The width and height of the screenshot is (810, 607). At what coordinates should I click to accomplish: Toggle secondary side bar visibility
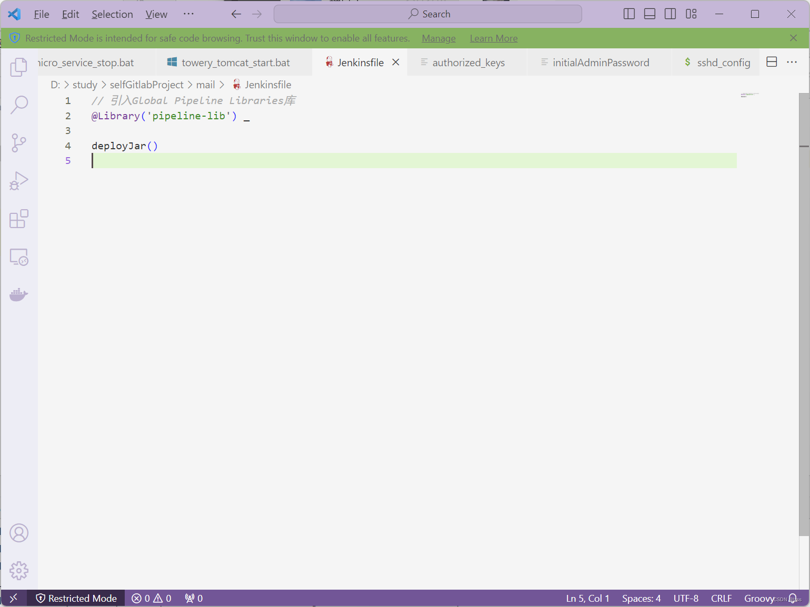pos(671,14)
